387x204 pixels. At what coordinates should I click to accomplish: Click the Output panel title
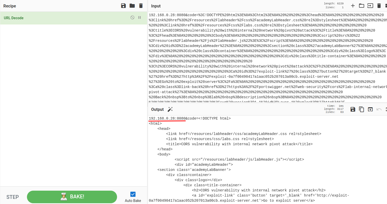[x=157, y=109]
